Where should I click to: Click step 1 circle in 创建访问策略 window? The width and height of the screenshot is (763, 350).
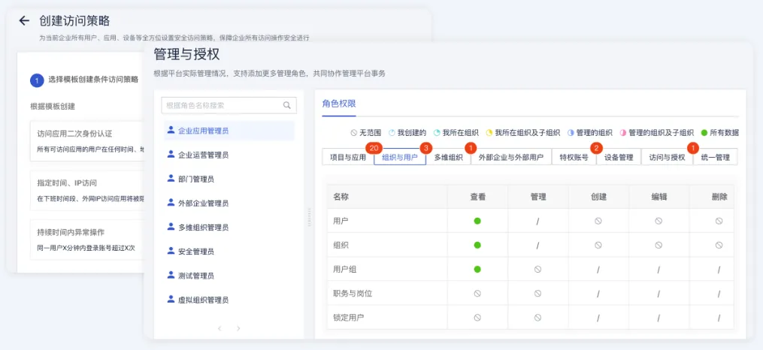[x=38, y=80]
